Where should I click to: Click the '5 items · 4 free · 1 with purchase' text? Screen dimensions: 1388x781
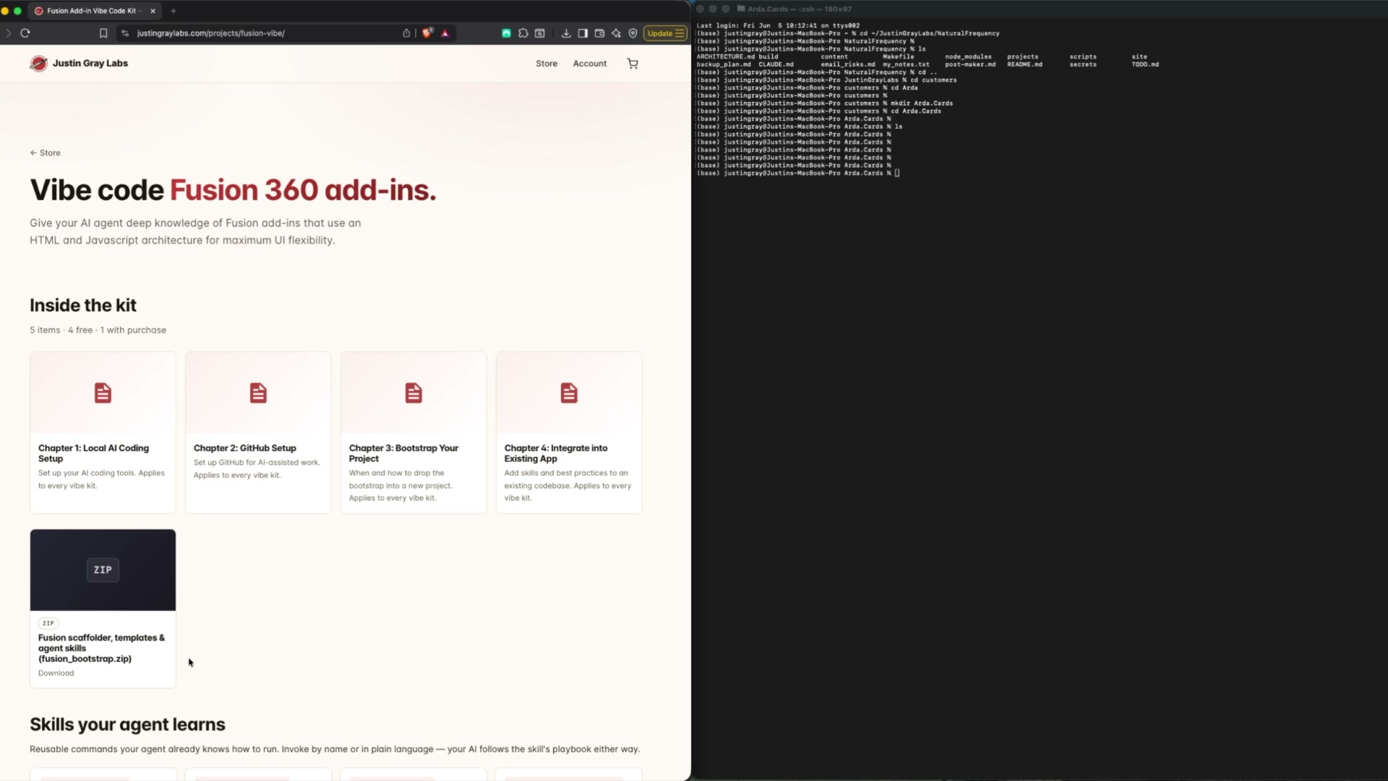click(x=98, y=330)
